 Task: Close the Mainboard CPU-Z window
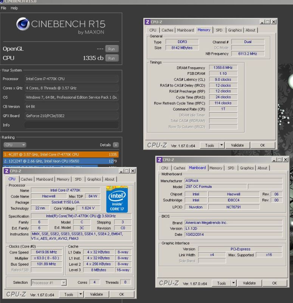pyautogui.click(x=286, y=159)
